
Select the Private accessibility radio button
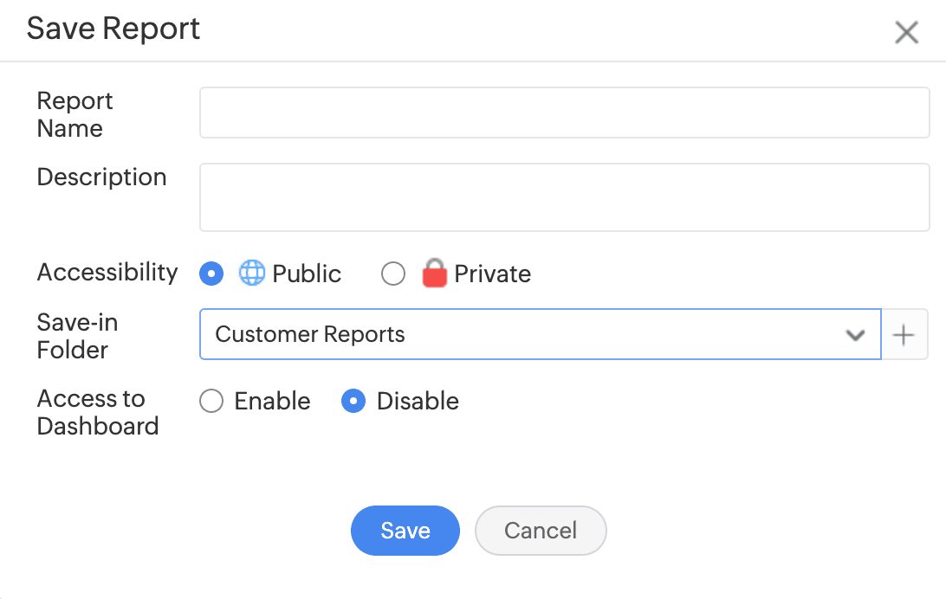click(393, 274)
